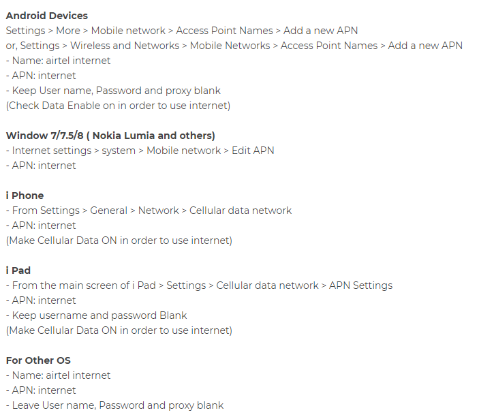
Task: Click 'Internet settings > system > Mobile network' line
Action: [140, 151]
